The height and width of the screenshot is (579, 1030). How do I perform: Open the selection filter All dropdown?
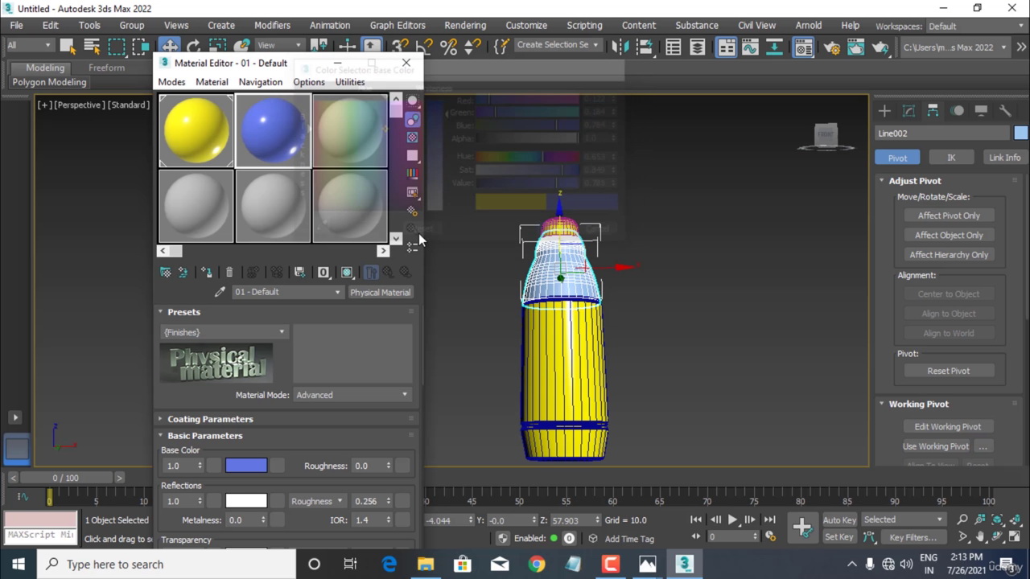(x=29, y=46)
